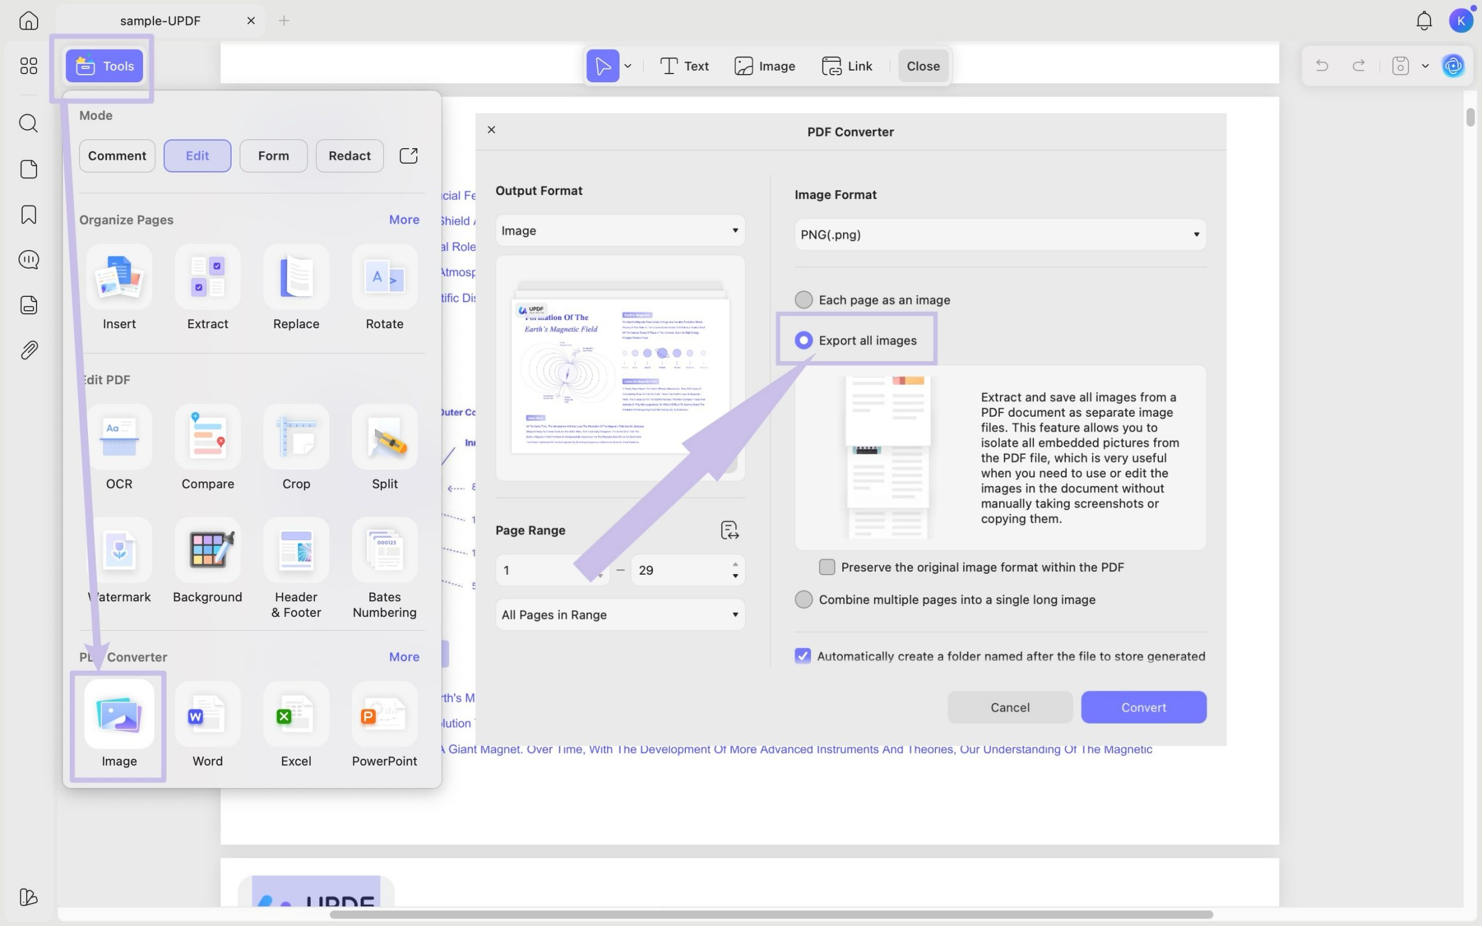1482x926 pixels.
Task: Open the bookmarks sidebar panel
Action: click(x=29, y=214)
